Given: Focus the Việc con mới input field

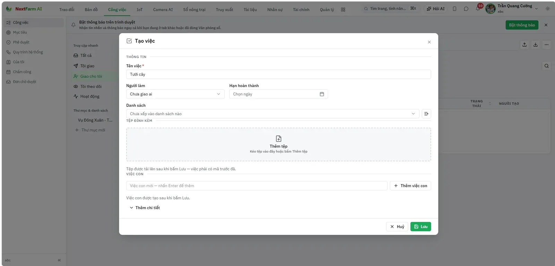Looking at the screenshot, I should [x=257, y=186].
